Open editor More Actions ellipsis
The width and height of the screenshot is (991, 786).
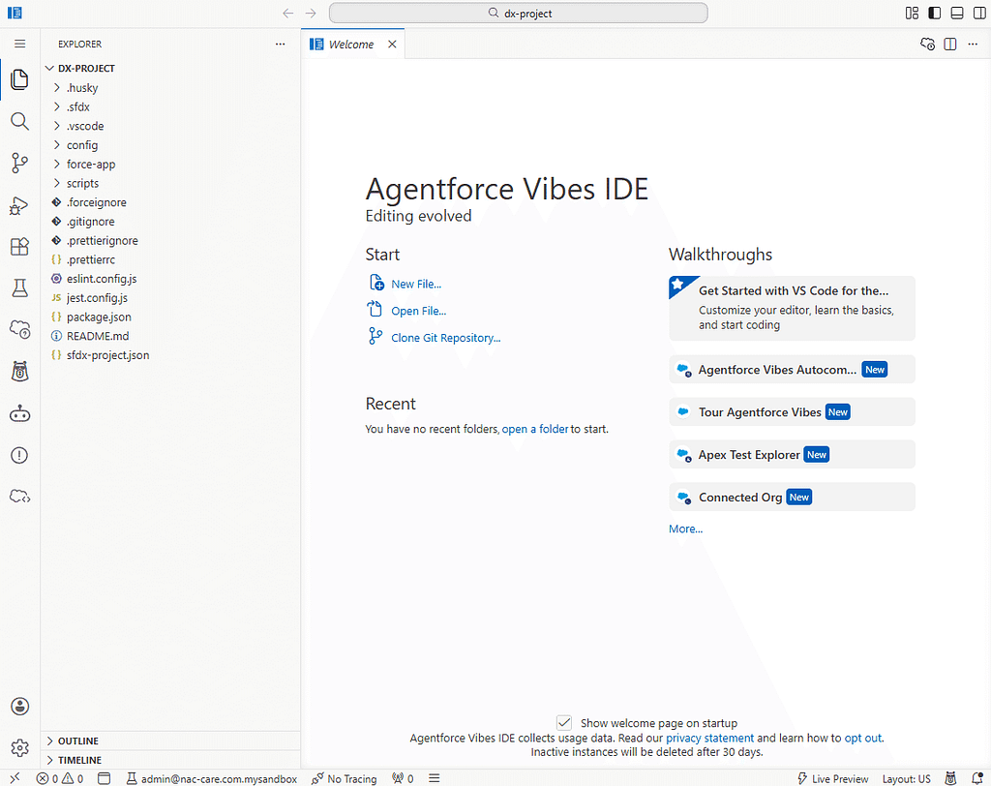point(973,44)
